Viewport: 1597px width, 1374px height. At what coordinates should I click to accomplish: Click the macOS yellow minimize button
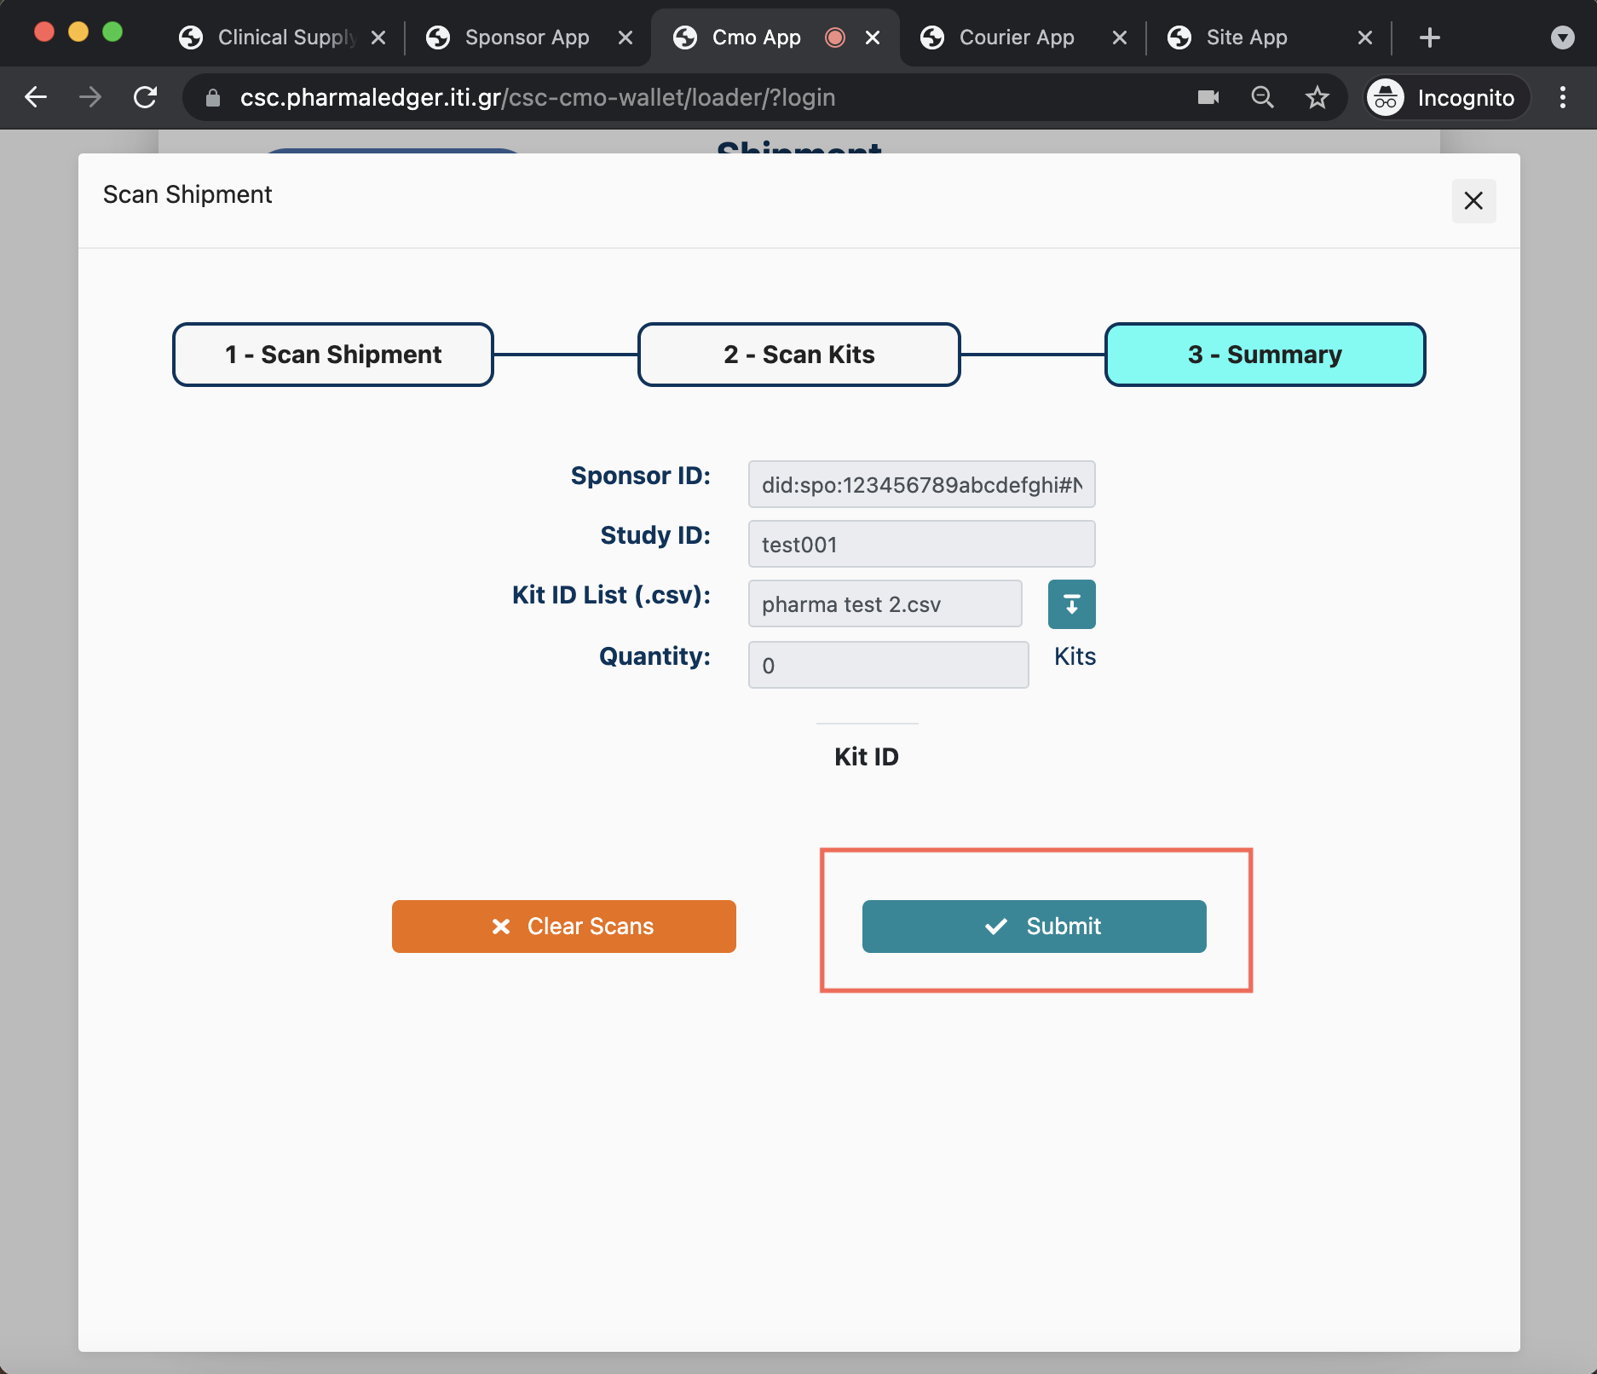pyautogui.click(x=78, y=32)
